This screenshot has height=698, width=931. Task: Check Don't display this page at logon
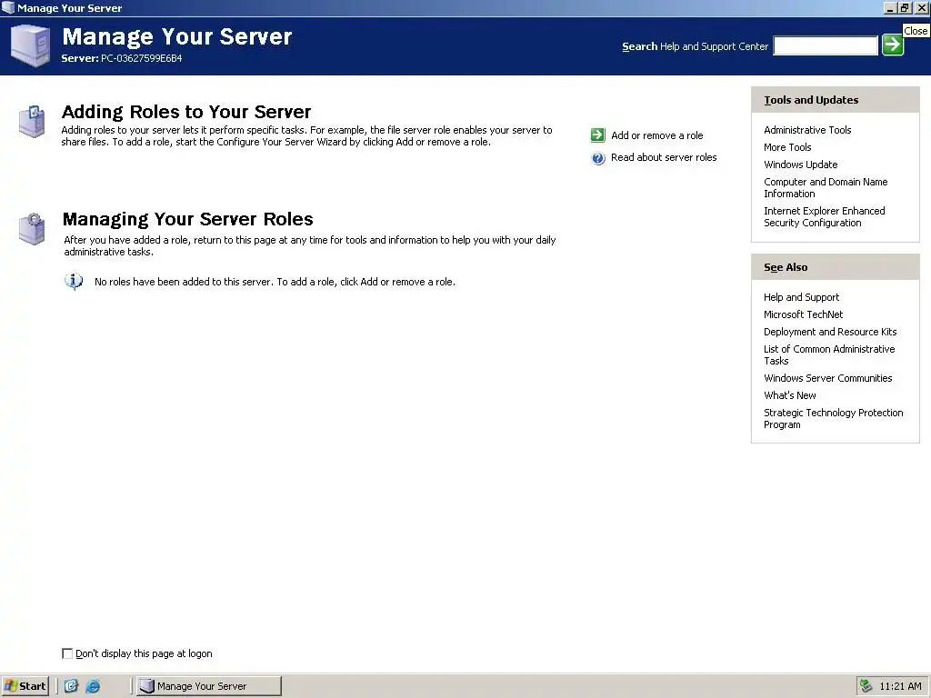click(x=67, y=653)
